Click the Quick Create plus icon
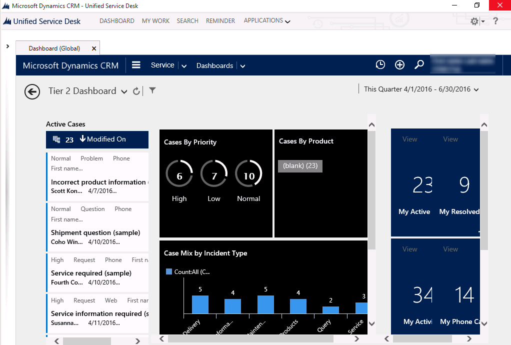This screenshot has width=511, height=345. point(399,65)
